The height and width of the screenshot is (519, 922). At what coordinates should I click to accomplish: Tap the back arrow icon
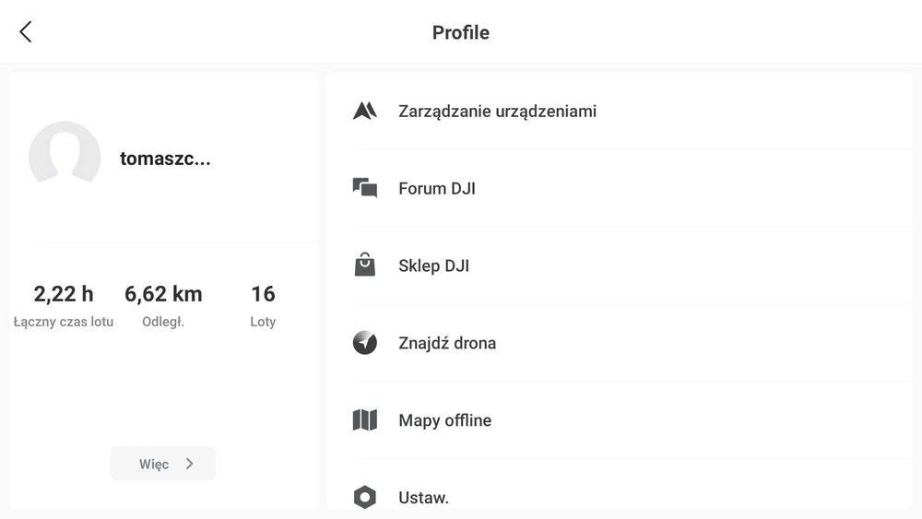tap(26, 32)
